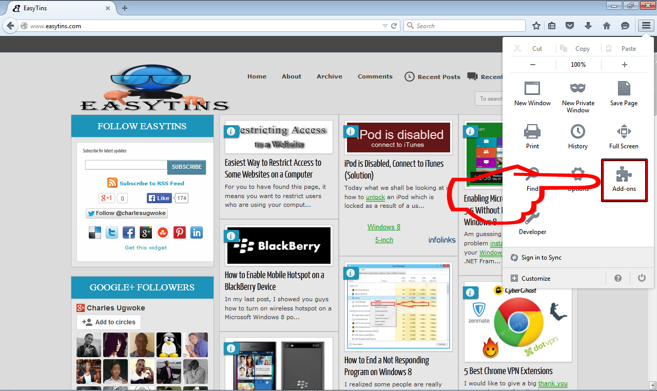The image size is (657, 391).
Task: Zoom out with the minus button
Action: click(533, 65)
